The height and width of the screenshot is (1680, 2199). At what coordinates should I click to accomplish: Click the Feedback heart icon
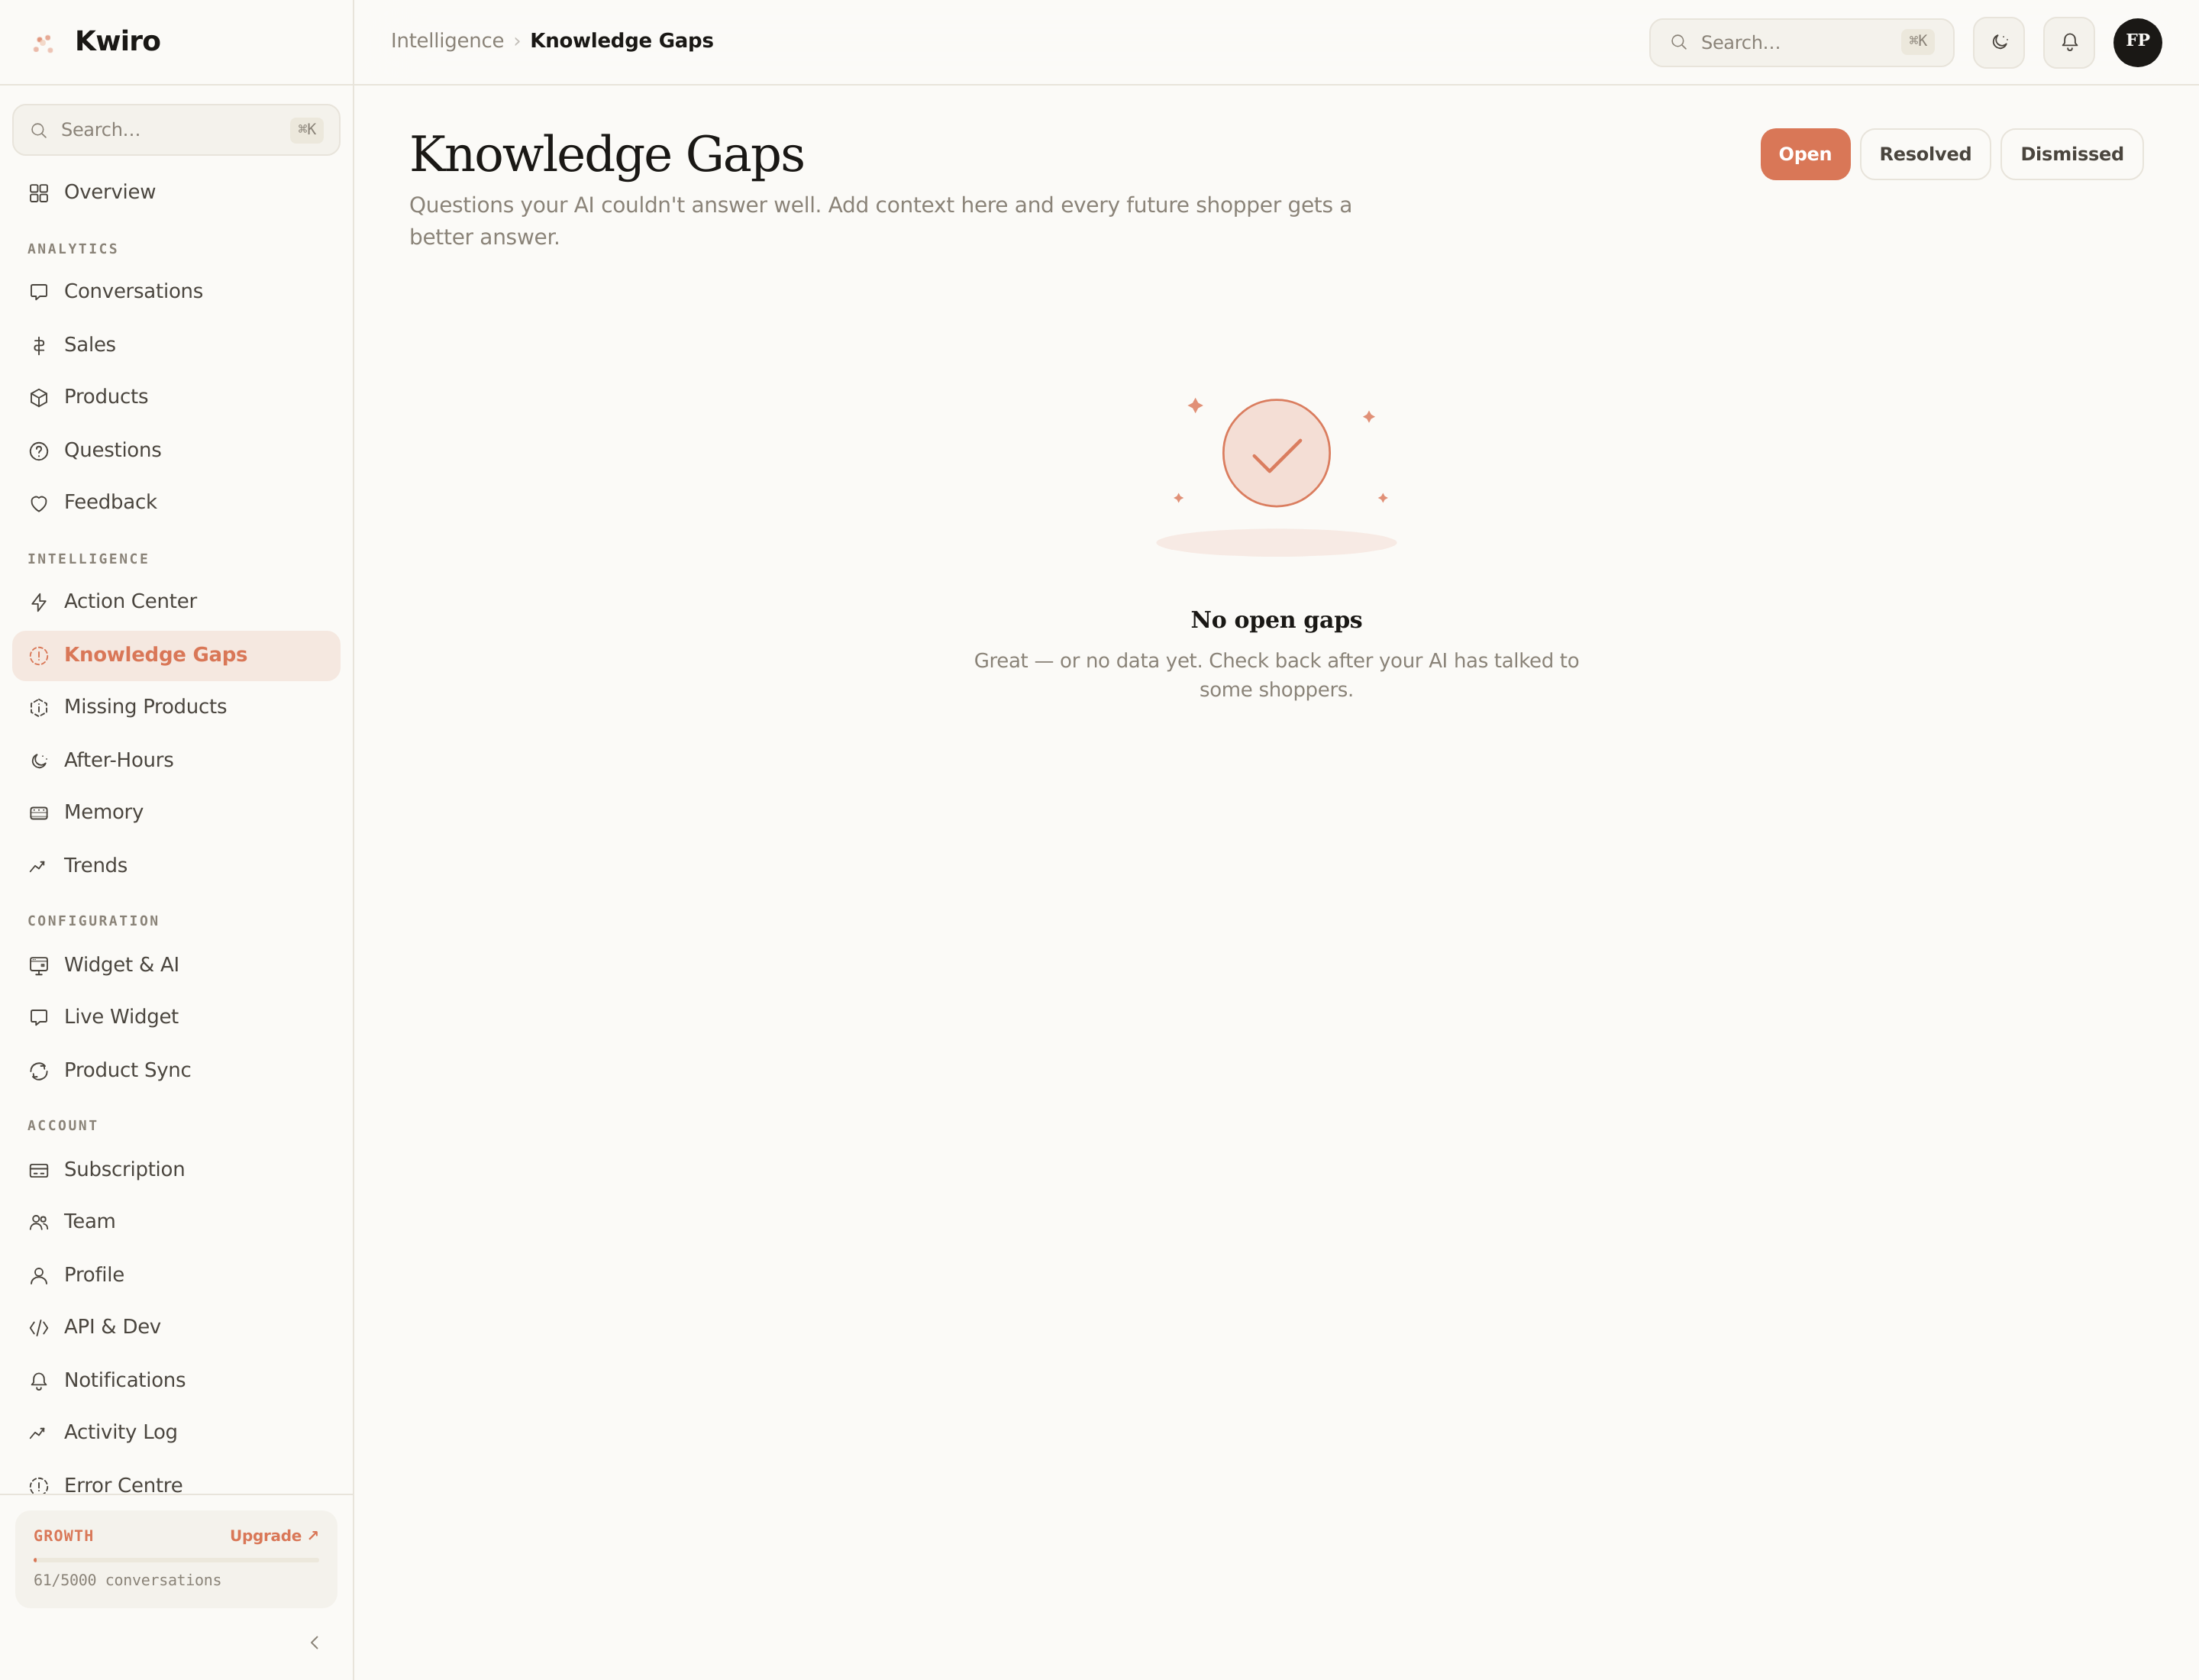pos(39,503)
